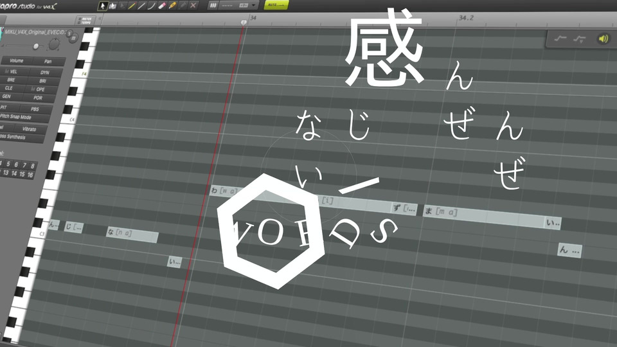Select the Curve tool
The image size is (617, 347).
[152, 6]
